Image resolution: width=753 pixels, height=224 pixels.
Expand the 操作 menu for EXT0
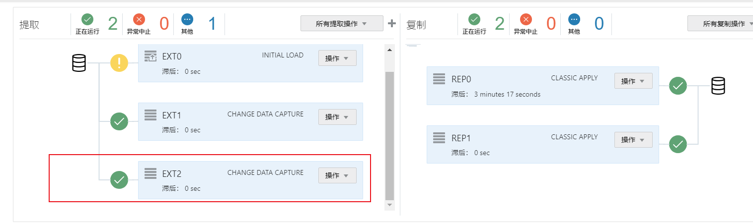click(x=337, y=58)
